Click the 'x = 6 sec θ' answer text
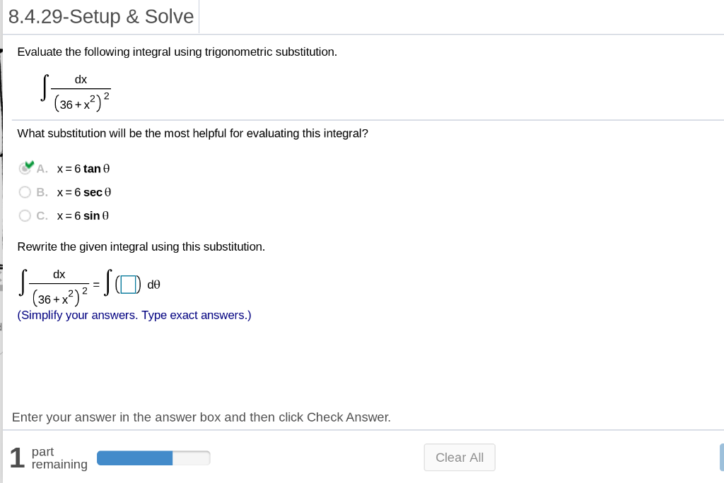Viewport: 724px width, 483px height. tap(84, 192)
